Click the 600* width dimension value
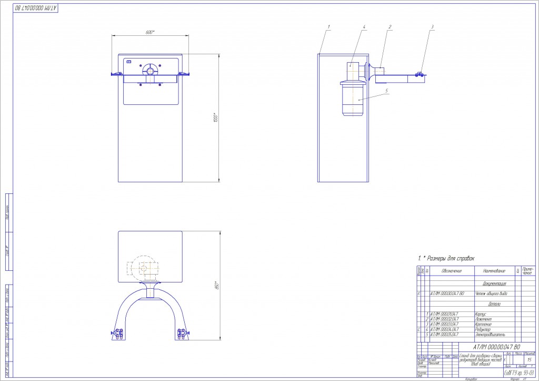 150,32
